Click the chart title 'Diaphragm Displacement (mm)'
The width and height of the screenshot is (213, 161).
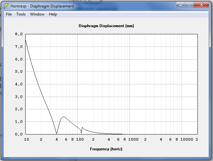pos(106,26)
